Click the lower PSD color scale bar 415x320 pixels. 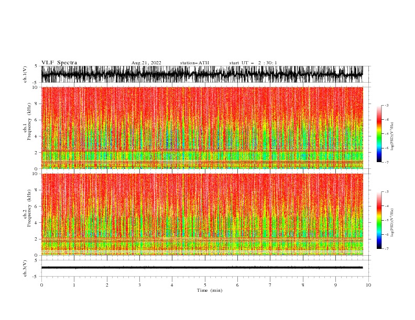point(379,220)
